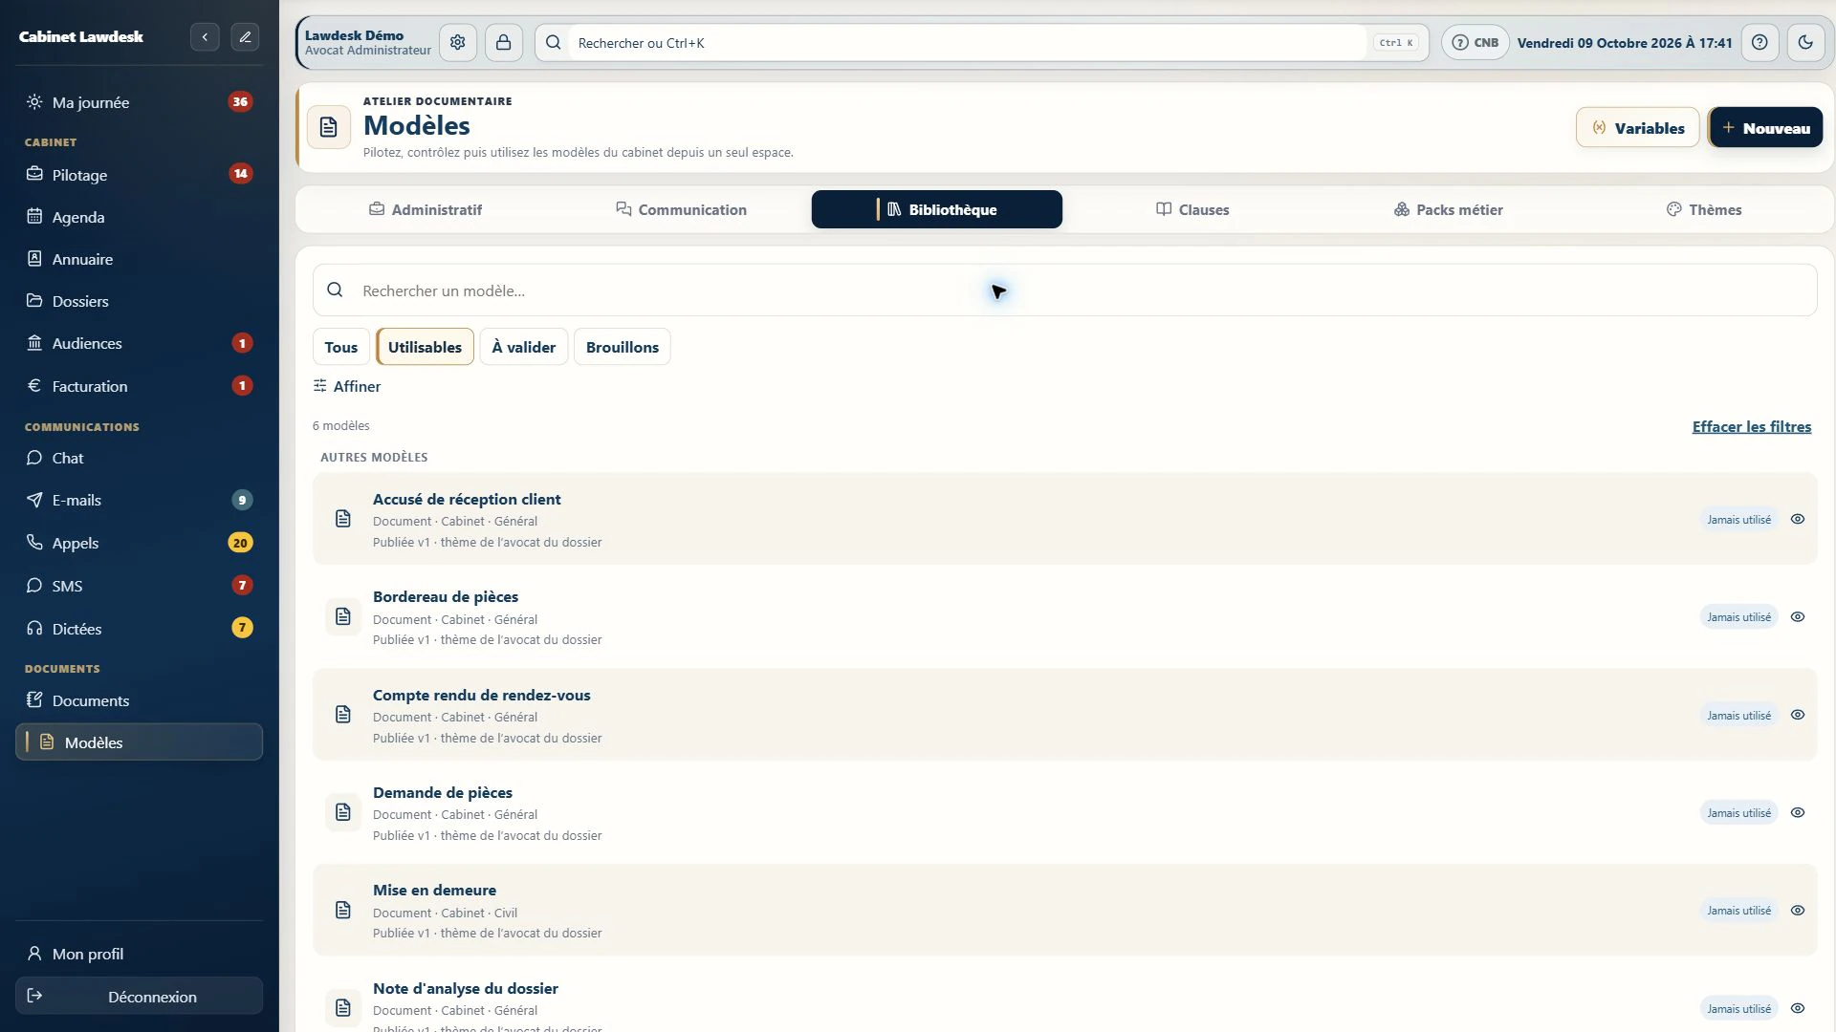The width and height of the screenshot is (1836, 1032).
Task: Open Chat in sidebar
Action: click(x=139, y=458)
